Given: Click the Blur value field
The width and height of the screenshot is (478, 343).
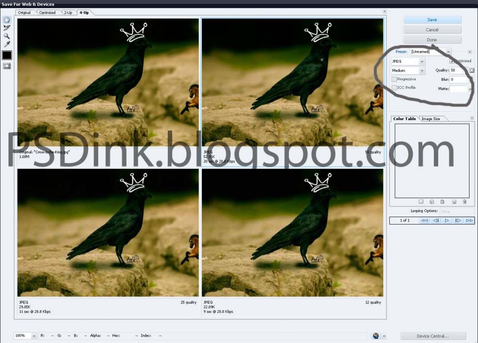Looking at the screenshot, I should coord(459,79).
